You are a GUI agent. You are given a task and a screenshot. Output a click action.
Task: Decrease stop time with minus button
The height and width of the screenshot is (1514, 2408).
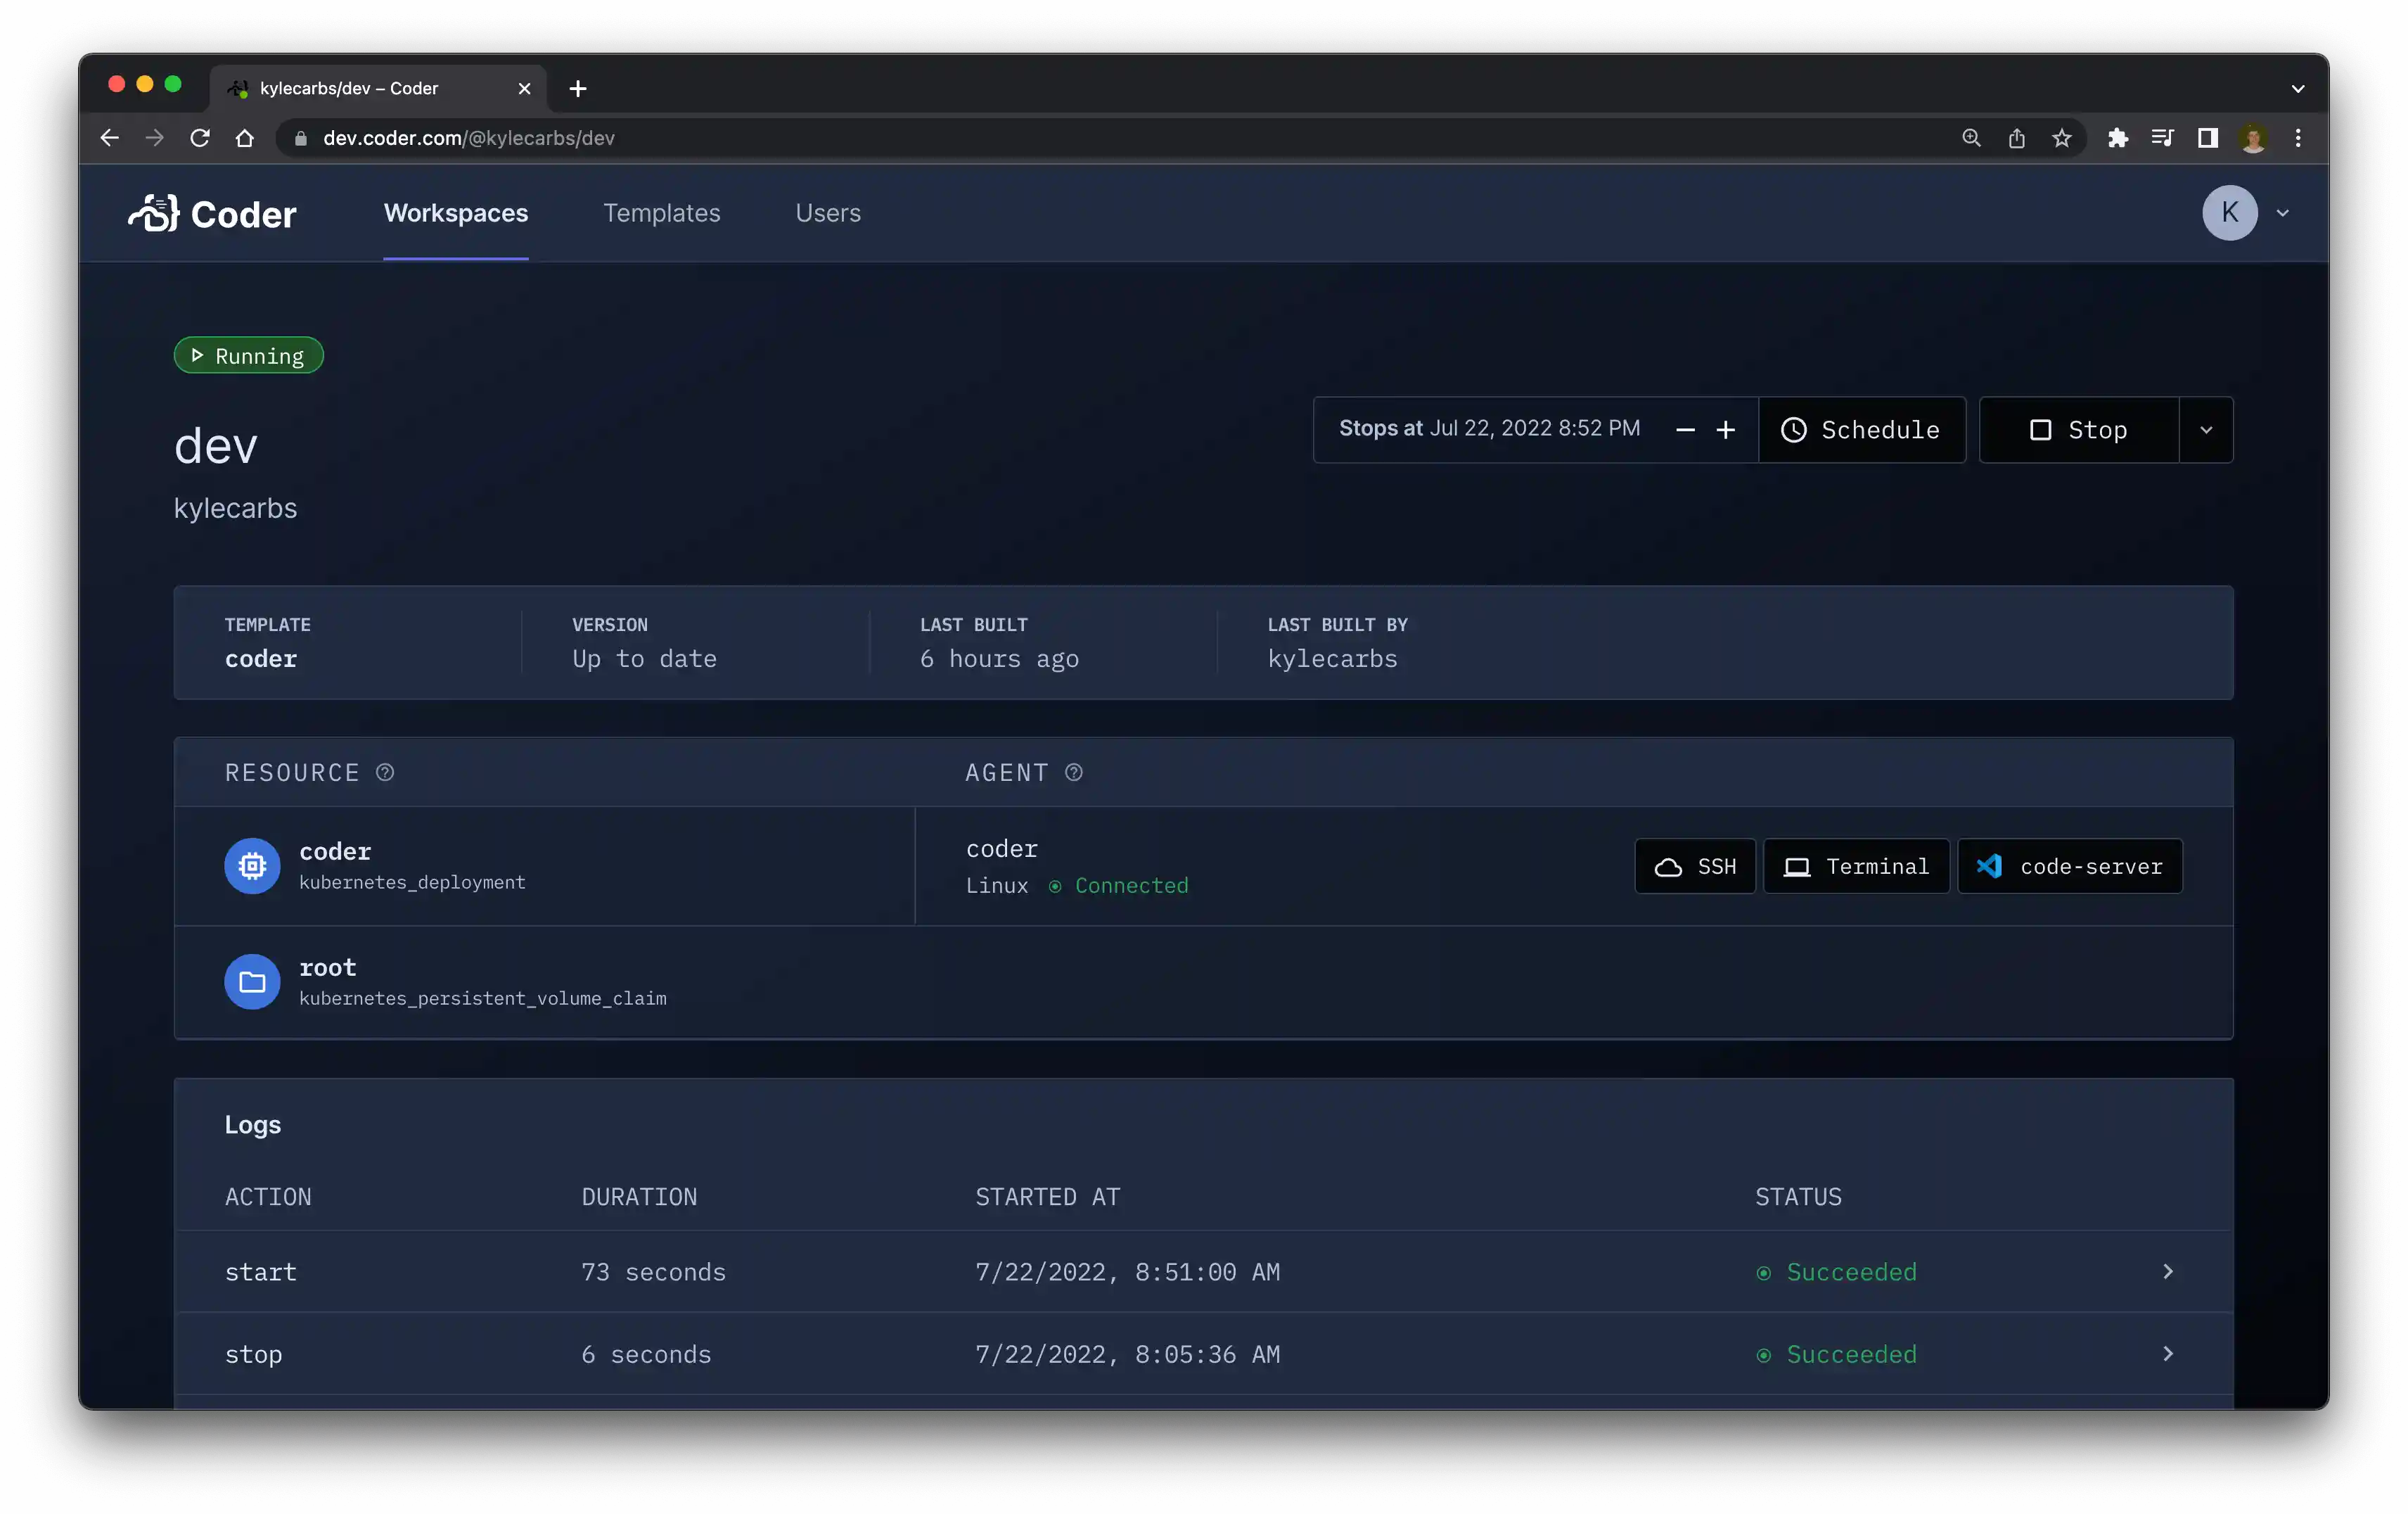[x=1685, y=431]
